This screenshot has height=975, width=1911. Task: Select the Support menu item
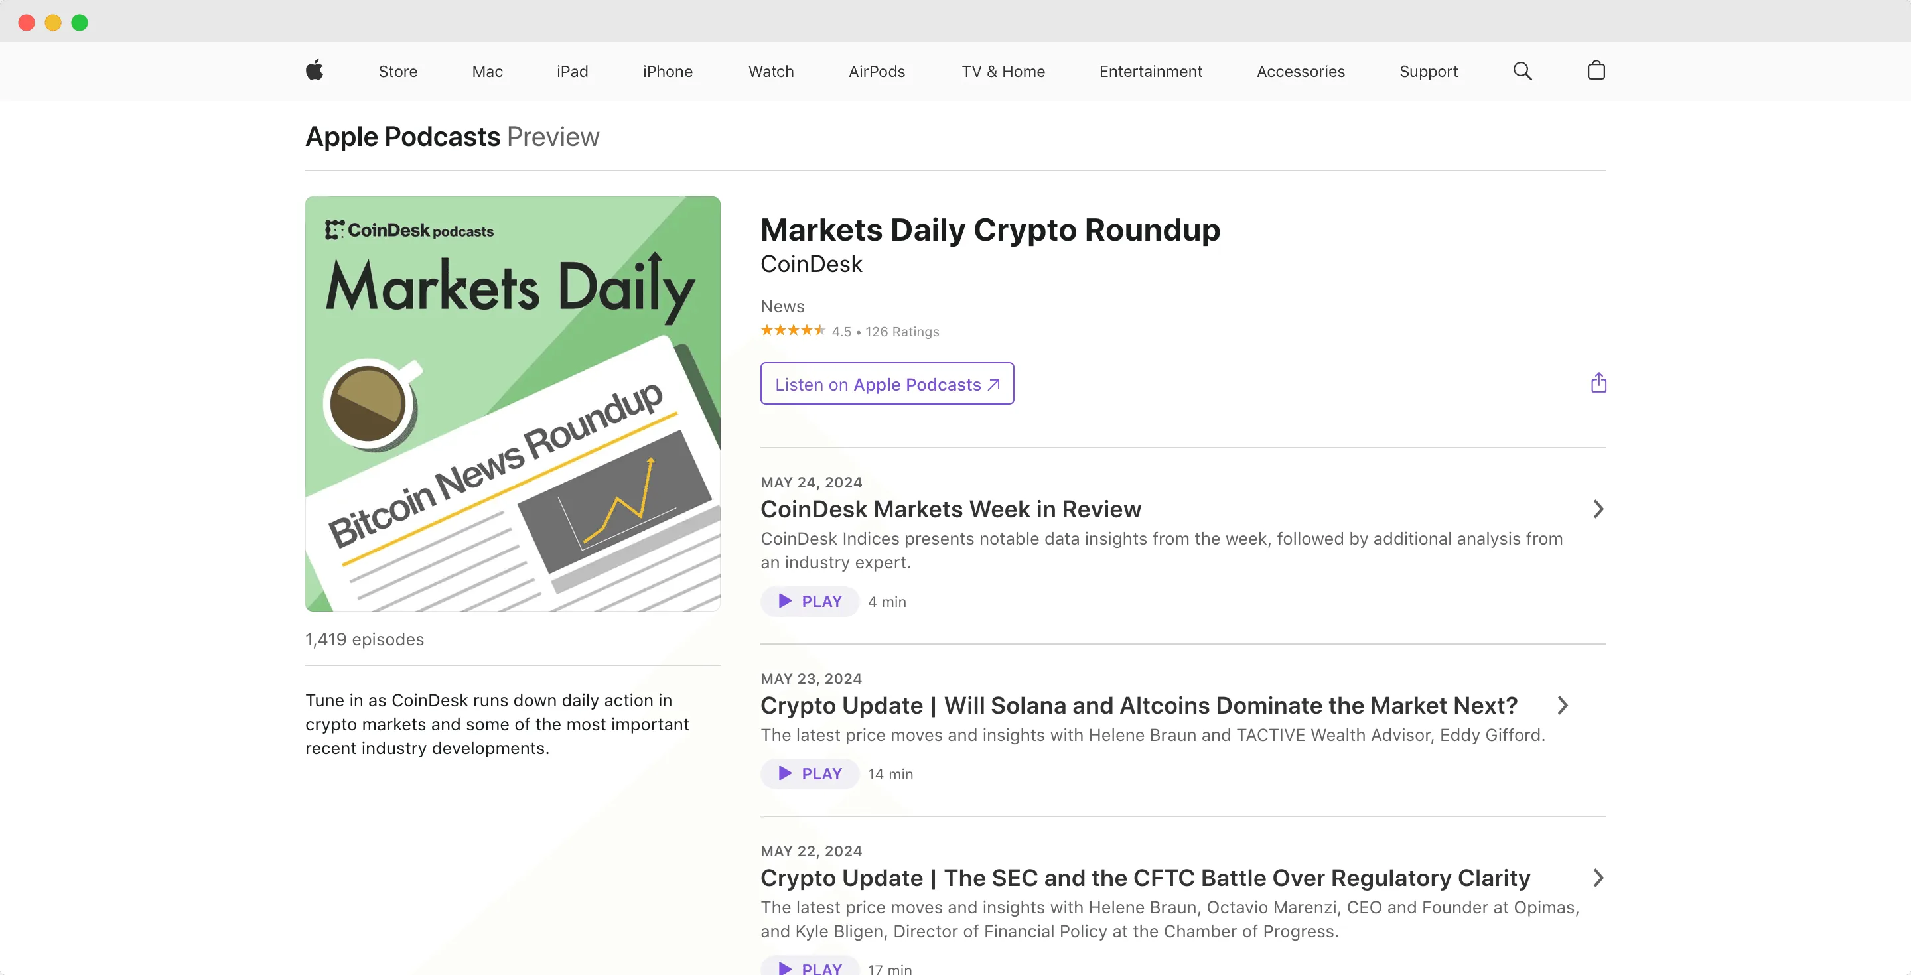point(1428,70)
